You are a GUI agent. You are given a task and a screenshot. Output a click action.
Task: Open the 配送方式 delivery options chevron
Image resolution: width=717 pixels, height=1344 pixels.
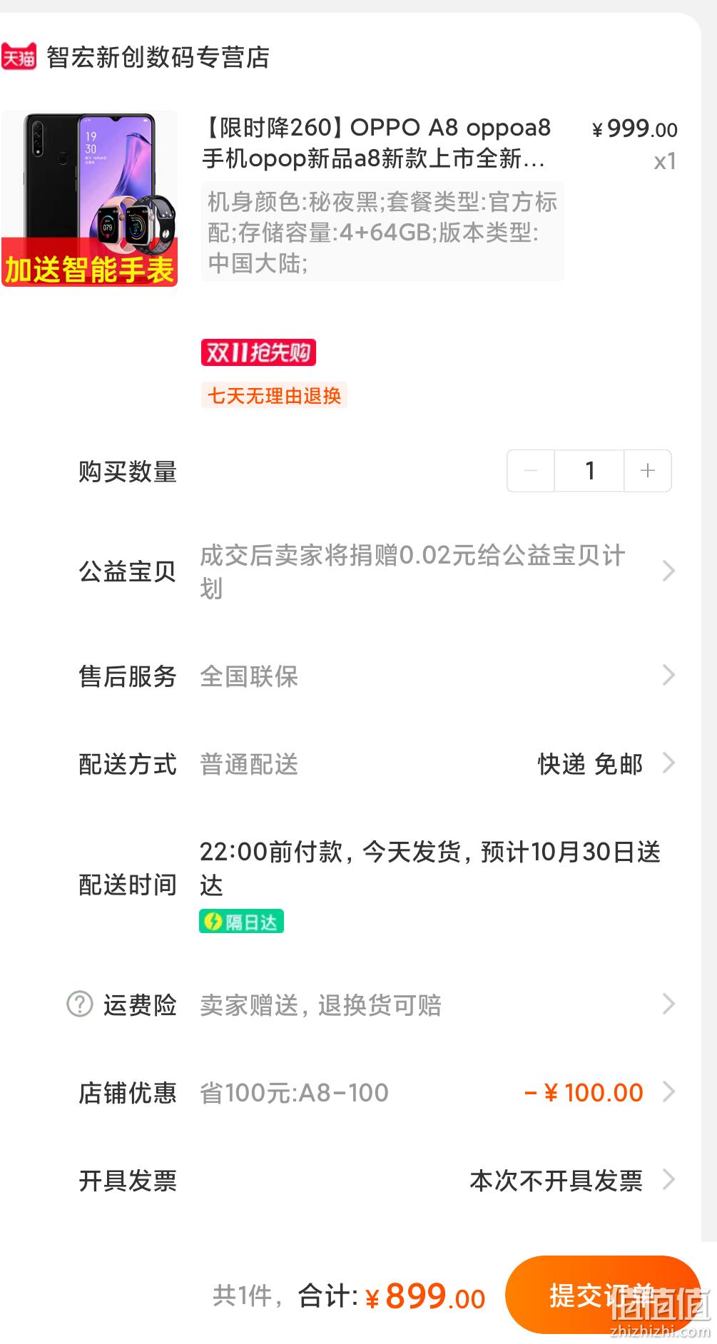668,763
